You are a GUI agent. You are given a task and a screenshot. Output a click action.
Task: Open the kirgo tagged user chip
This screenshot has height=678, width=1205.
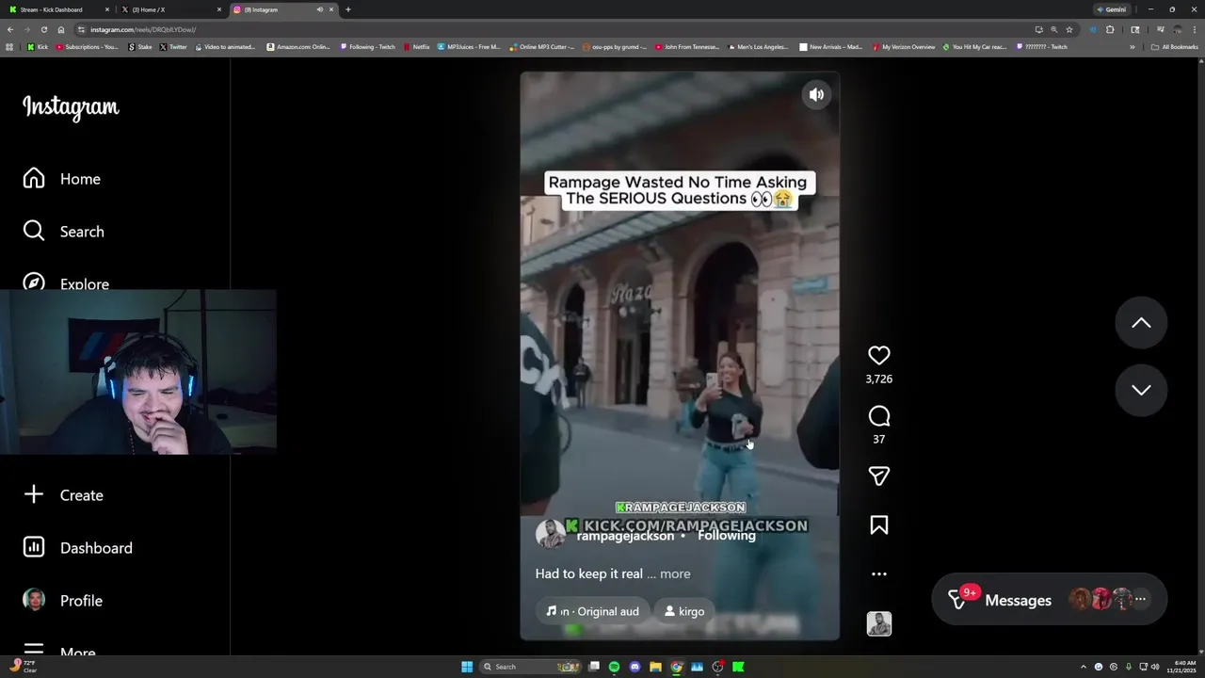(x=683, y=611)
